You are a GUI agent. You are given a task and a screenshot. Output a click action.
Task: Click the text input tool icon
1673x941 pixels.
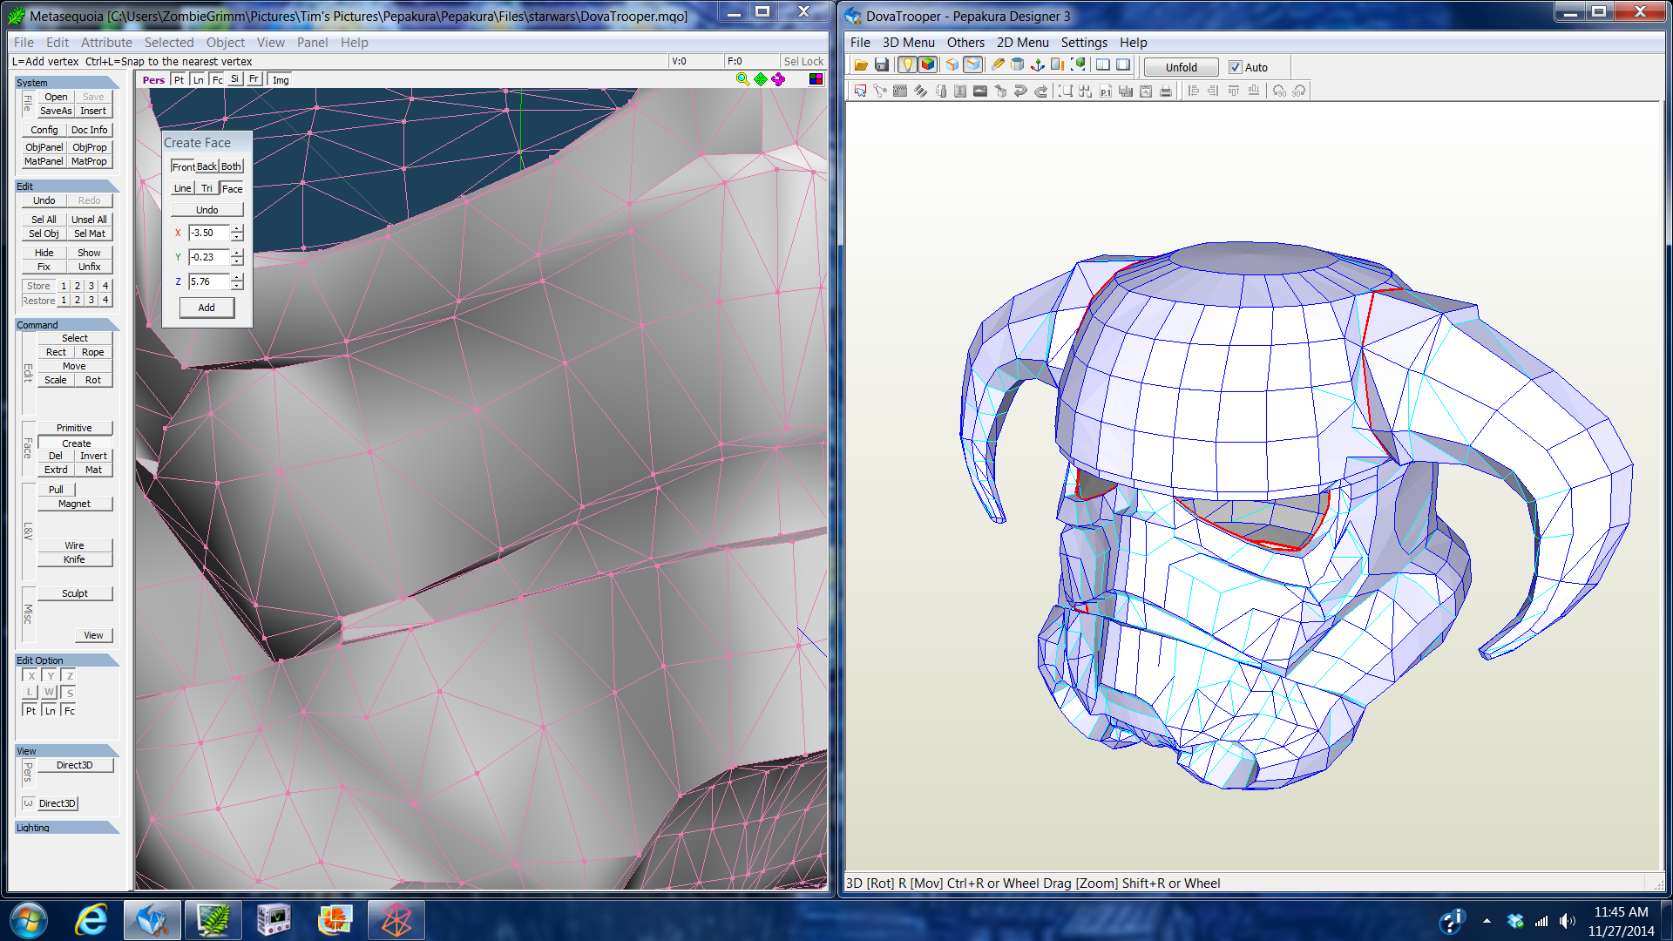point(960,91)
